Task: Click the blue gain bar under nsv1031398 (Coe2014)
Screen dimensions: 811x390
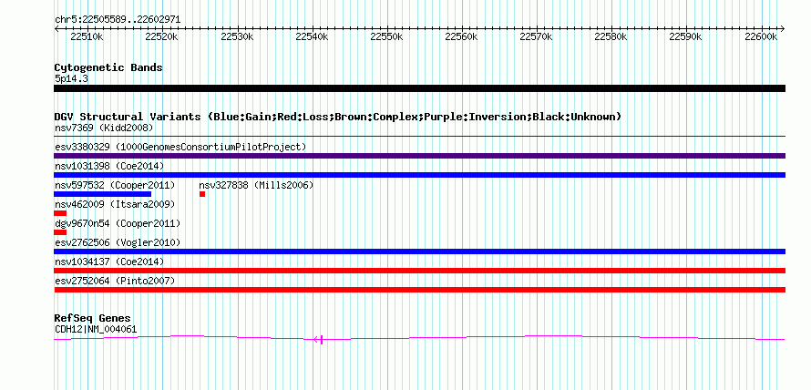Action: point(419,175)
